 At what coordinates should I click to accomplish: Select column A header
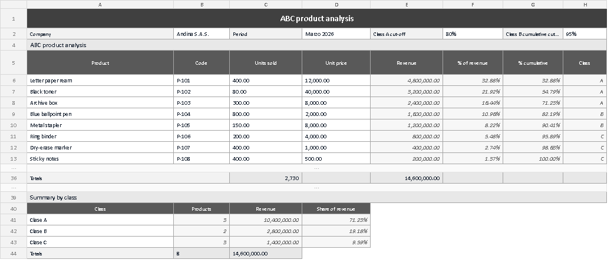coord(100,4)
